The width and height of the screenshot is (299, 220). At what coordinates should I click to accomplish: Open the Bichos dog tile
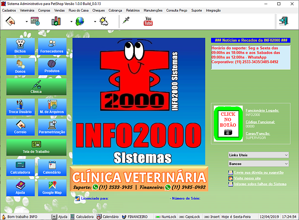pos(20,46)
